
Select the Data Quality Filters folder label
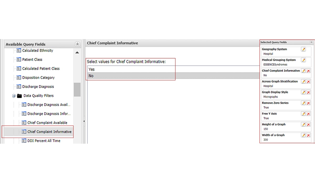point(38,96)
